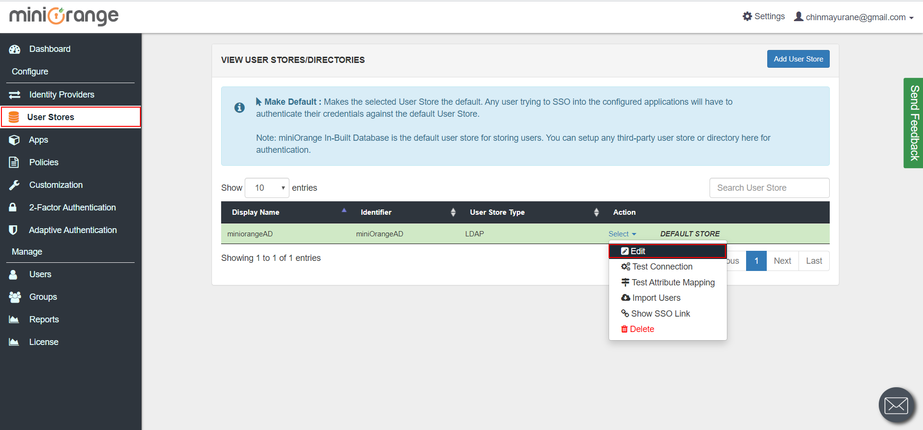
Task: Open the Users sidebar item
Action: coord(71,274)
